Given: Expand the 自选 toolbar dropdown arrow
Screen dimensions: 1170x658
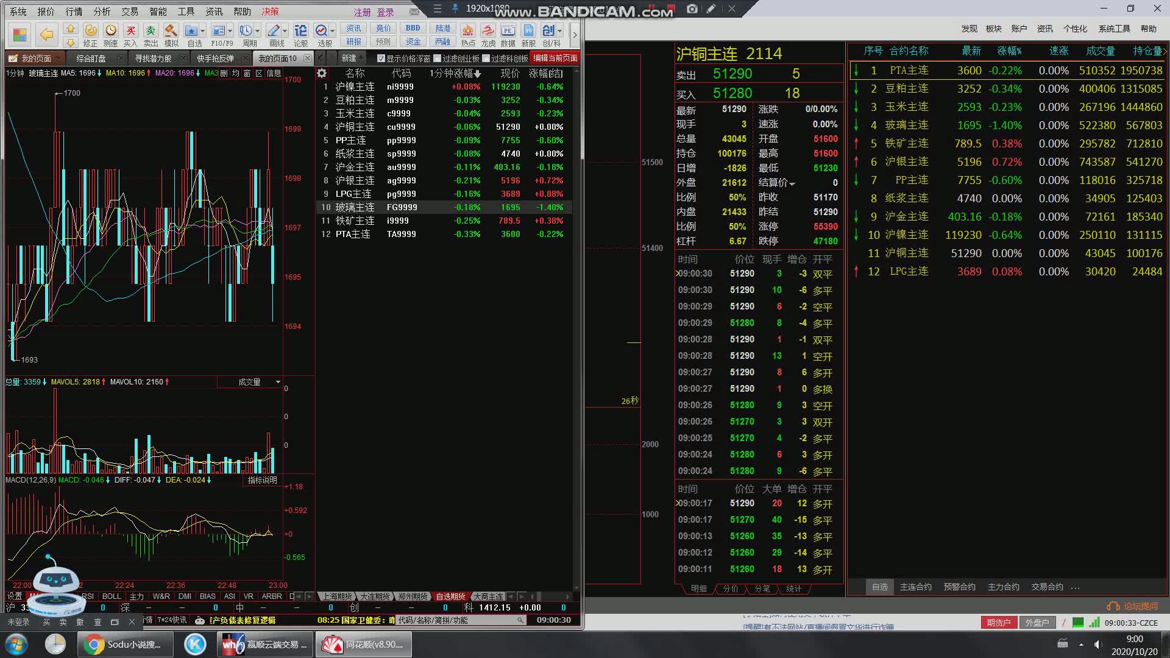Looking at the screenshot, I should [x=203, y=30].
